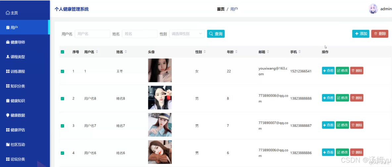Uncheck the checkbox for row 用户名8

coord(63,99)
